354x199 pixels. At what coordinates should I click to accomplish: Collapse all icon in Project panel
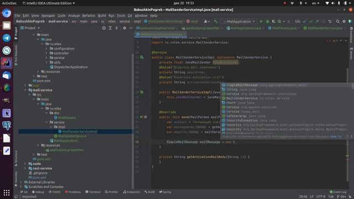click(117, 28)
